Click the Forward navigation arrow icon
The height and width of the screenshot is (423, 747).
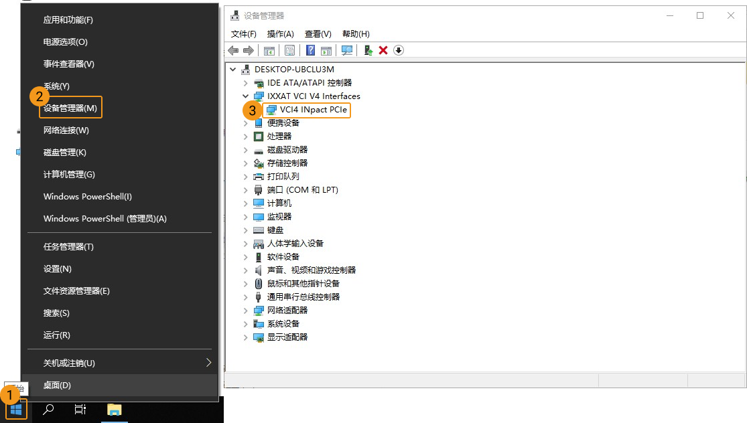click(x=249, y=50)
